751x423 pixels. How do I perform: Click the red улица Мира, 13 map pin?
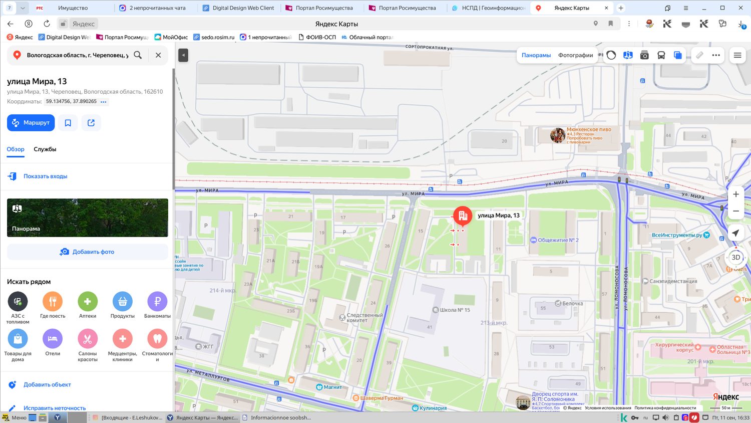(x=463, y=217)
